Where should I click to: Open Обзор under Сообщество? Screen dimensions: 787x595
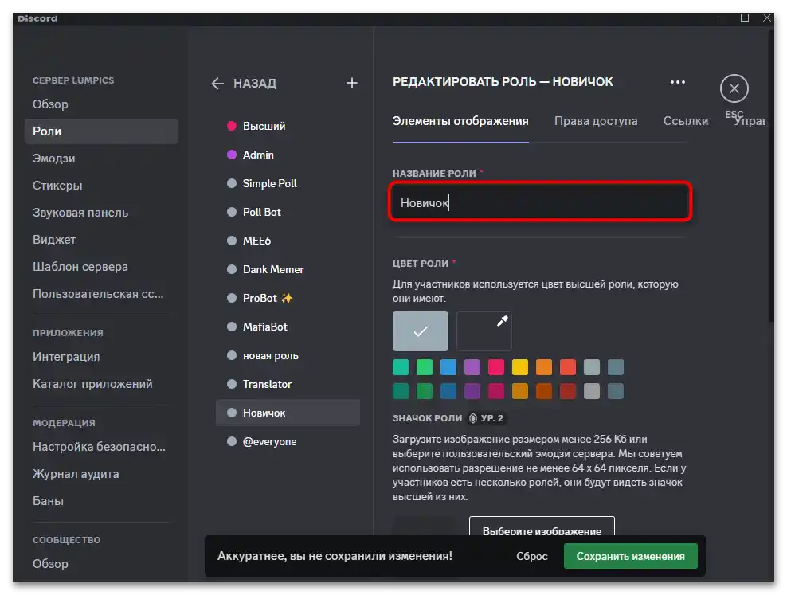pos(101,563)
